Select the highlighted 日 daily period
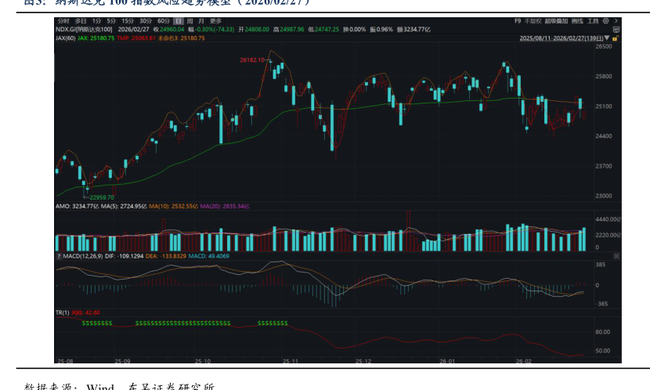The height and width of the screenshot is (390, 650). (179, 20)
